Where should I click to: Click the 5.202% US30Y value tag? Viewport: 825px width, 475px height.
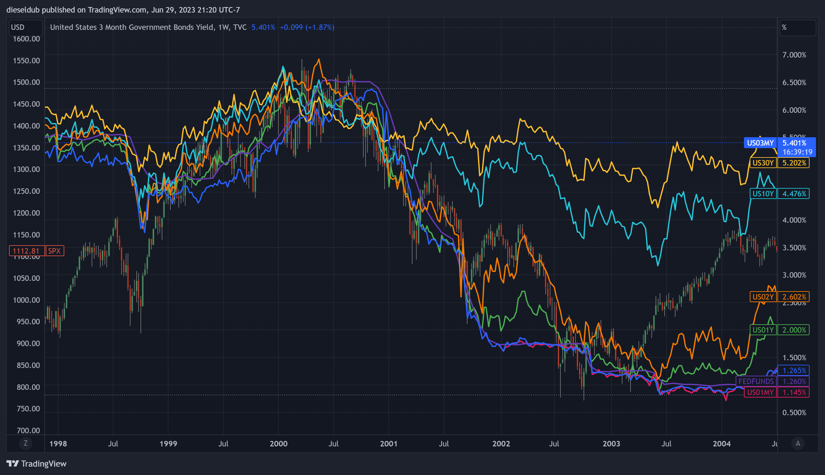(x=794, y=163)
